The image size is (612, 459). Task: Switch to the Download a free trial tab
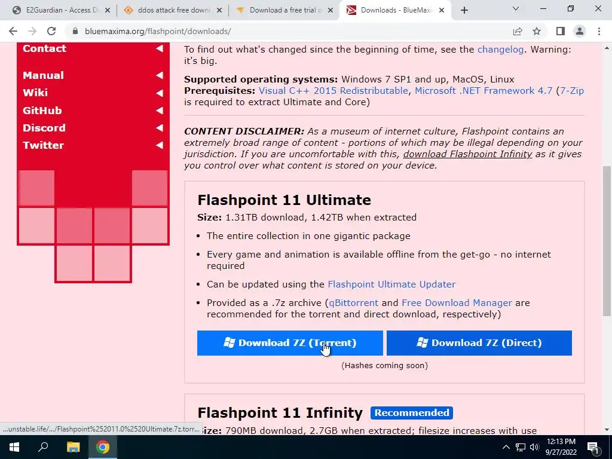[284, 11]
